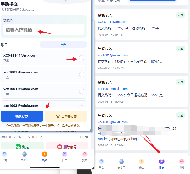The height and width of the screenshot is (174, 190).
Task: Open xcx1001@mixia.com link in 22222 log entry
Action: [x=113, y=89]
